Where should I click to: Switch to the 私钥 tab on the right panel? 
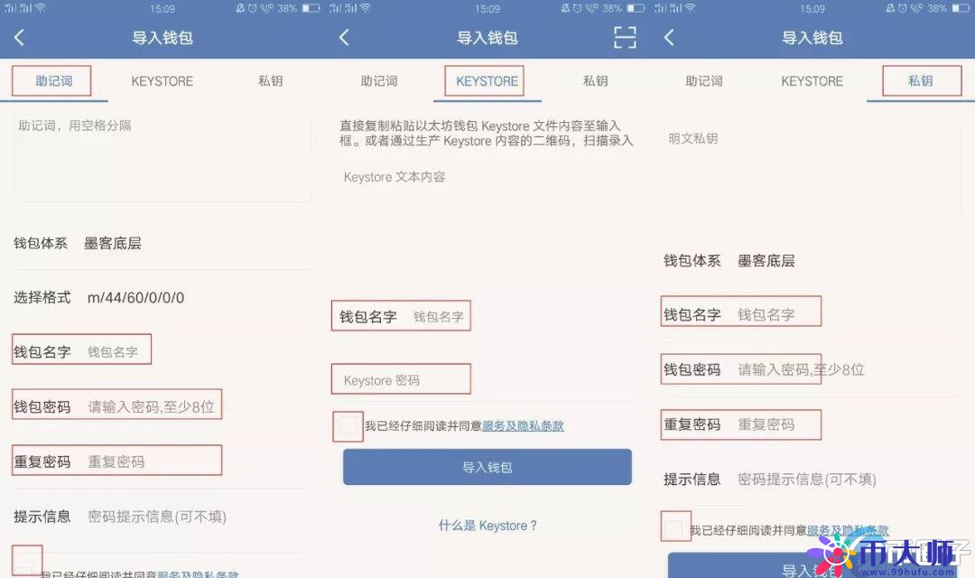921,80
